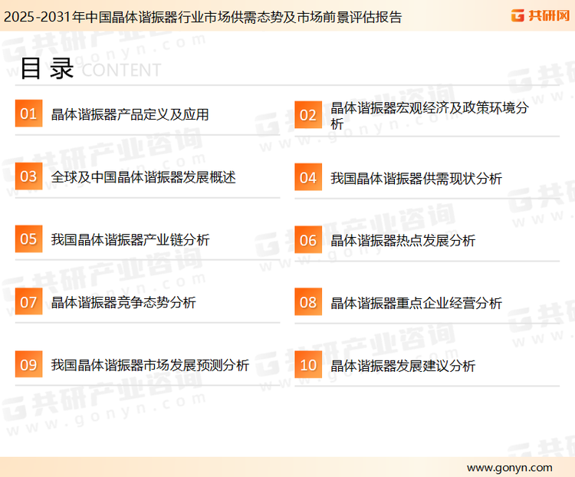This screenshot has width=575, height=477.
Task: Open chapter 晶体谐振器竞争态势分析
Action: (x=123, y=302)
